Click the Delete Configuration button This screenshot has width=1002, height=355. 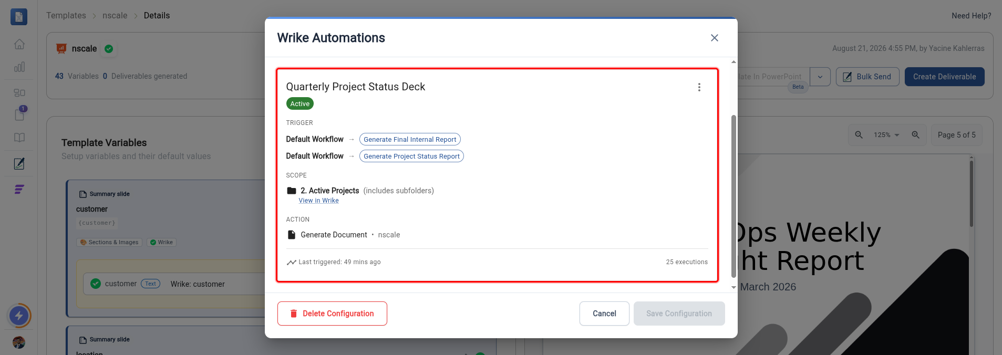(x=332, y=314)
